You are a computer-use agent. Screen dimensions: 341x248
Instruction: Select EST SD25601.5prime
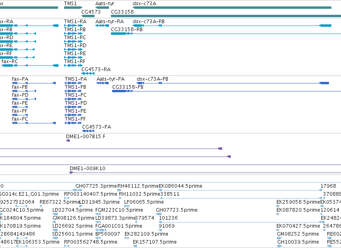point(73,234)
